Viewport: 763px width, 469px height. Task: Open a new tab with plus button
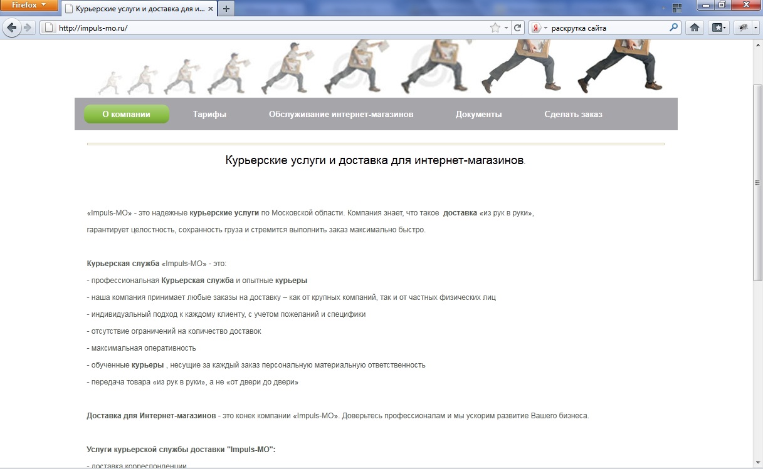[x=226, y=9]
